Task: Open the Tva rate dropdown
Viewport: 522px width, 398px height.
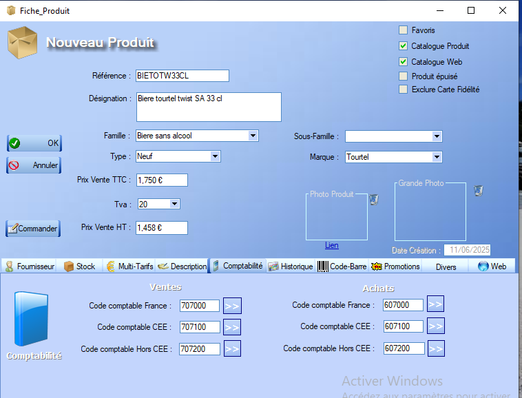Action: 174,204
